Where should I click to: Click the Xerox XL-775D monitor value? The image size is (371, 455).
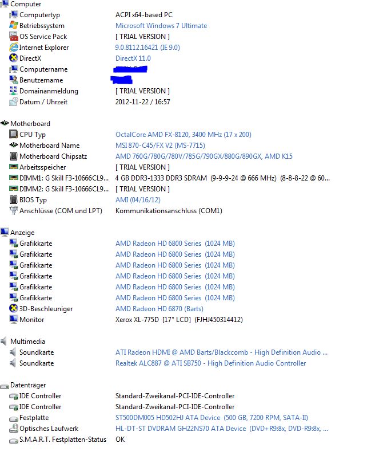(179, 320)
